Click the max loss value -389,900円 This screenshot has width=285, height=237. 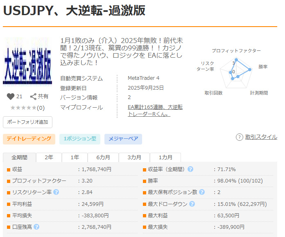[x=231, y=227]
